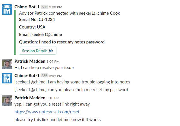Click the APP badge on 3:09 PM bot message

[x=44, y=76]
